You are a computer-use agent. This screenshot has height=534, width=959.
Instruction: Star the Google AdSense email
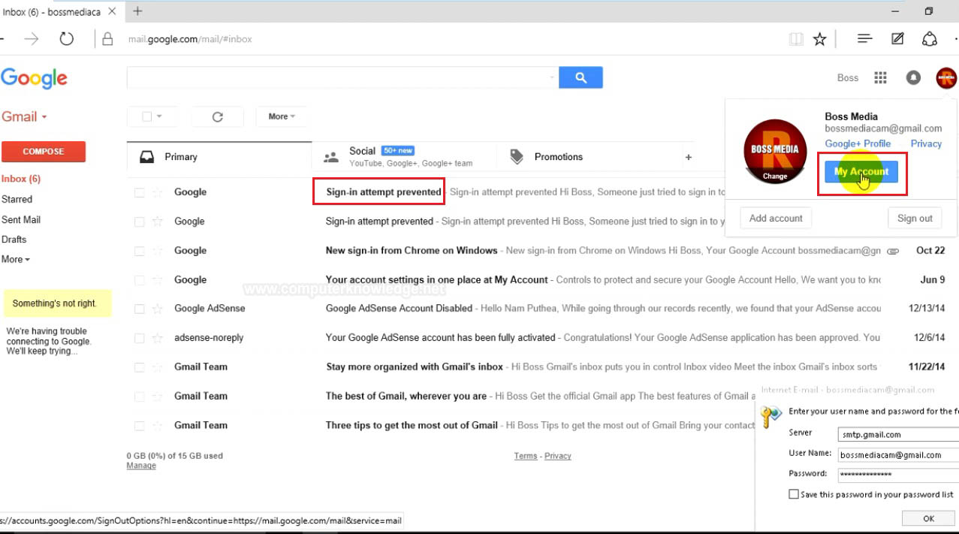point(158,309)
